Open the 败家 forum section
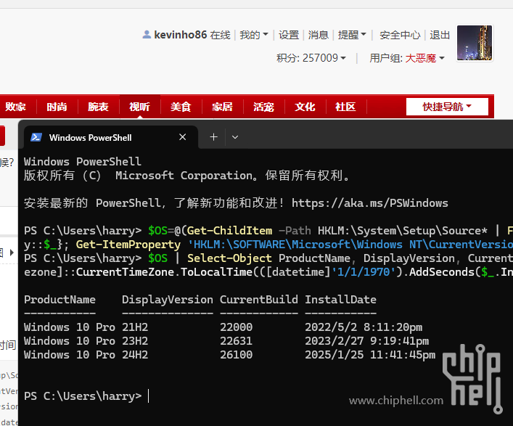The height and width of the screenshot is (426, 513). 15,107
